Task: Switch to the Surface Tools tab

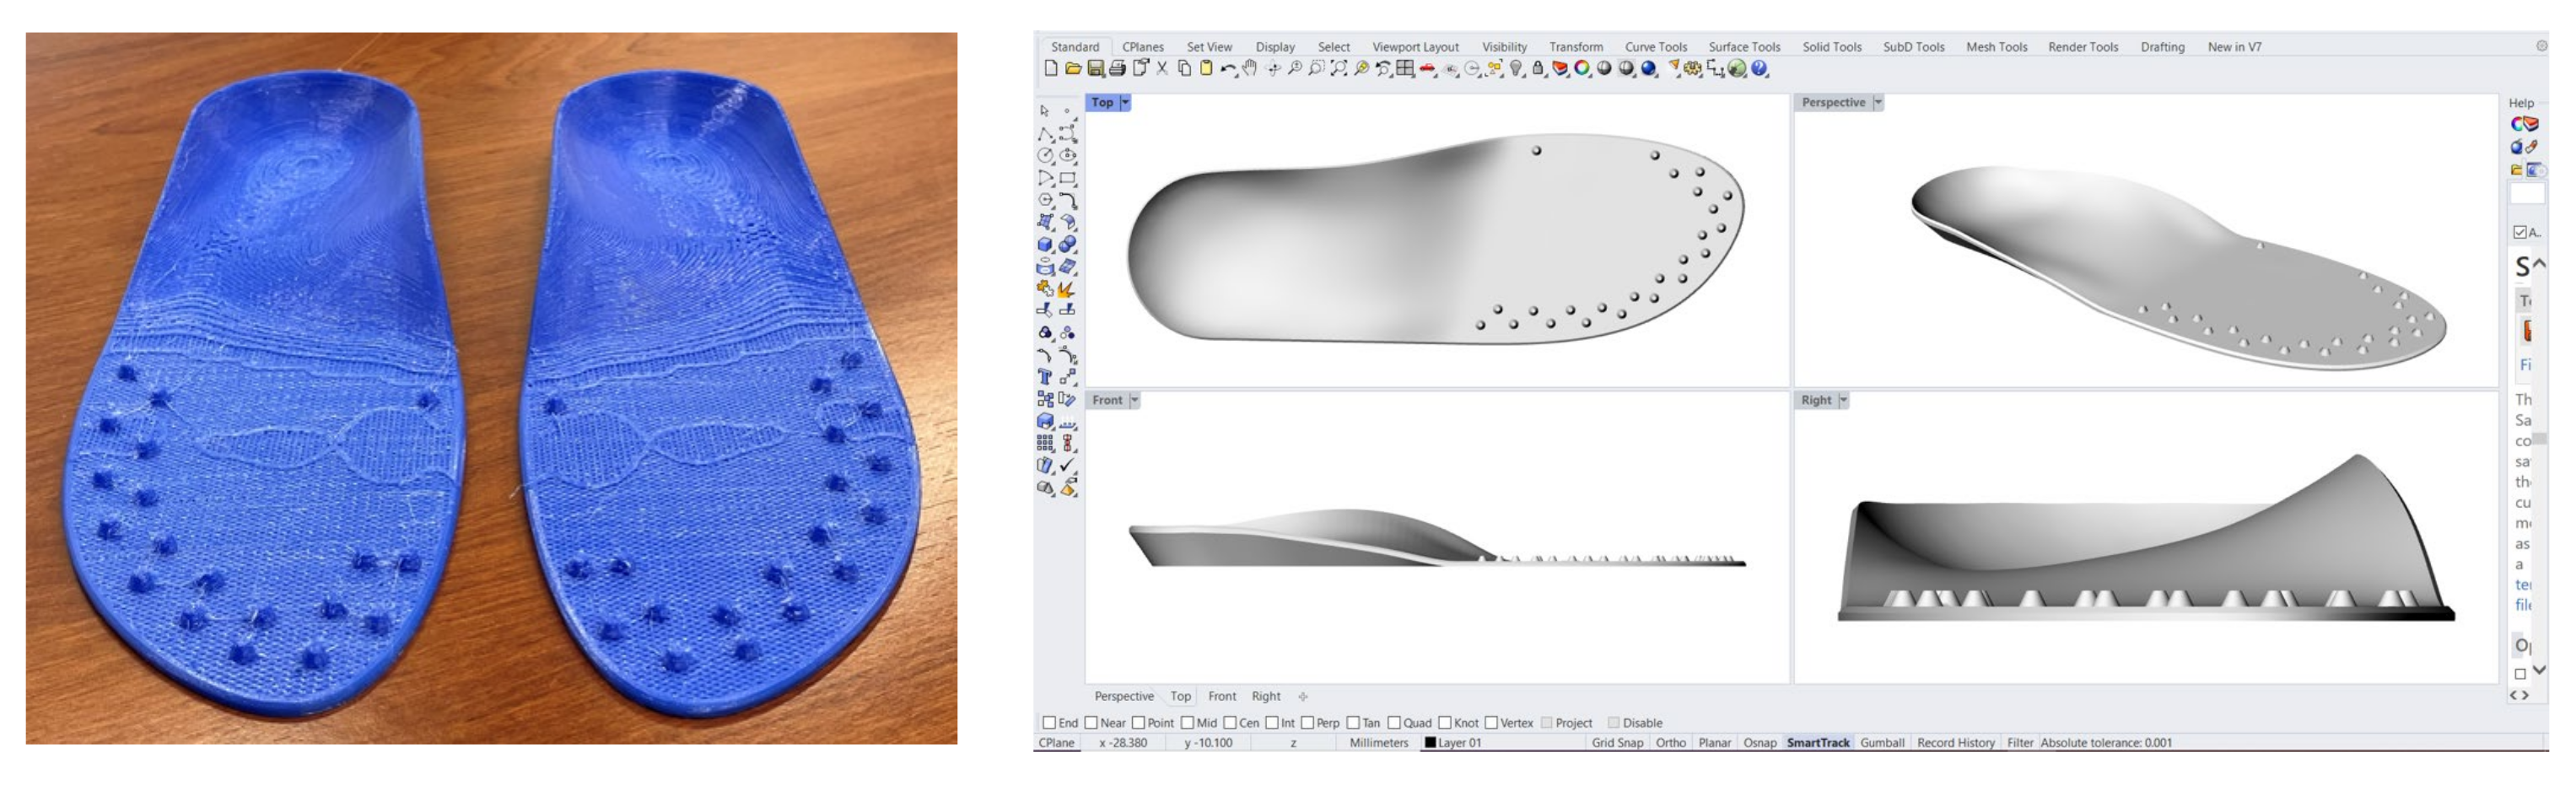Action: [1744, 47]
